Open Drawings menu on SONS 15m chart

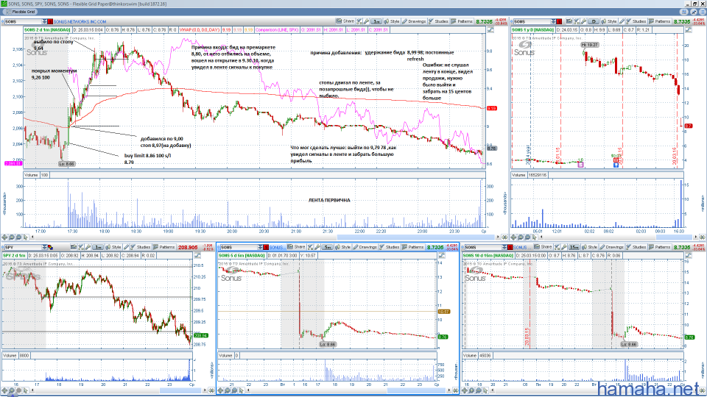point(612,247)
